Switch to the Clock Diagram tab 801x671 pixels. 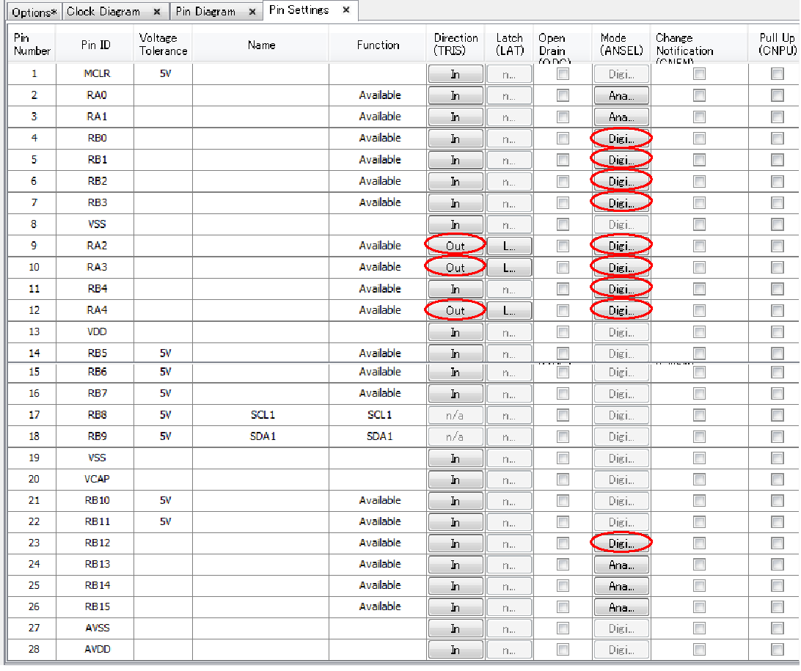pos(103,12)
